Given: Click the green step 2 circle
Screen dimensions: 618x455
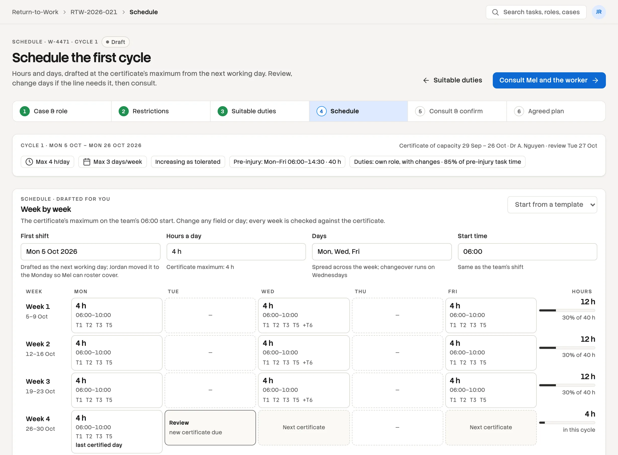Looking at the screenshot, I should point(123,111).
